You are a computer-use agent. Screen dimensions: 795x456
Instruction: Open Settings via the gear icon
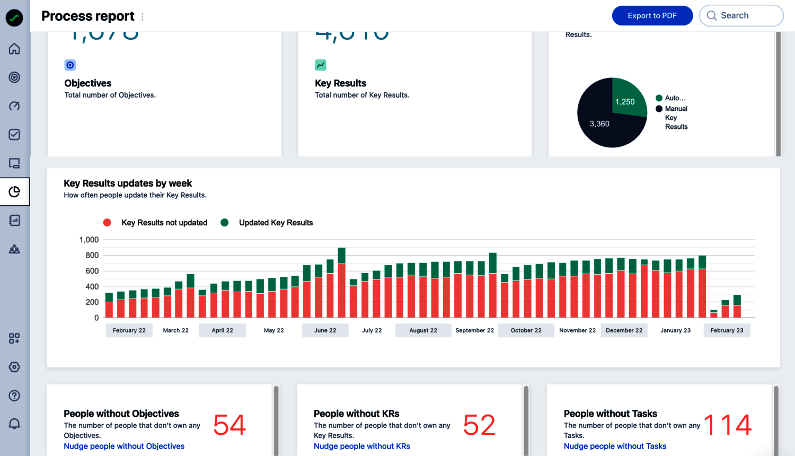pyautogui.click(x=14, y=367)
